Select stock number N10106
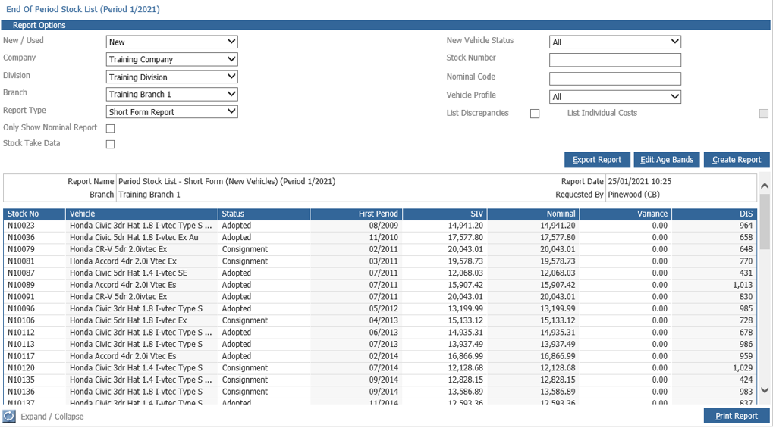The height and width of the screenshot is (428, 773). (x=21, y=320)
